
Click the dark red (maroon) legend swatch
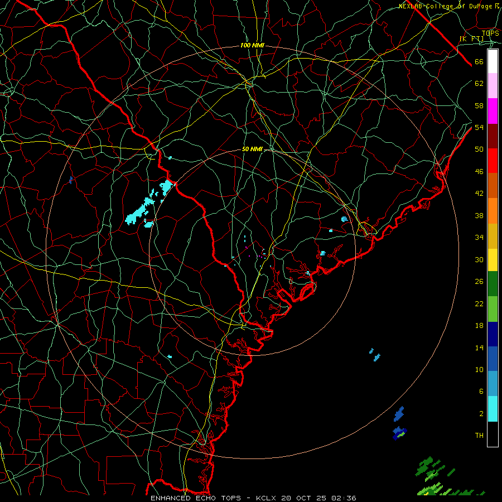(493, 136)
